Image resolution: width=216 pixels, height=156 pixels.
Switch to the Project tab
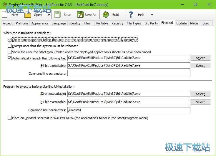[x=7, y=23]
